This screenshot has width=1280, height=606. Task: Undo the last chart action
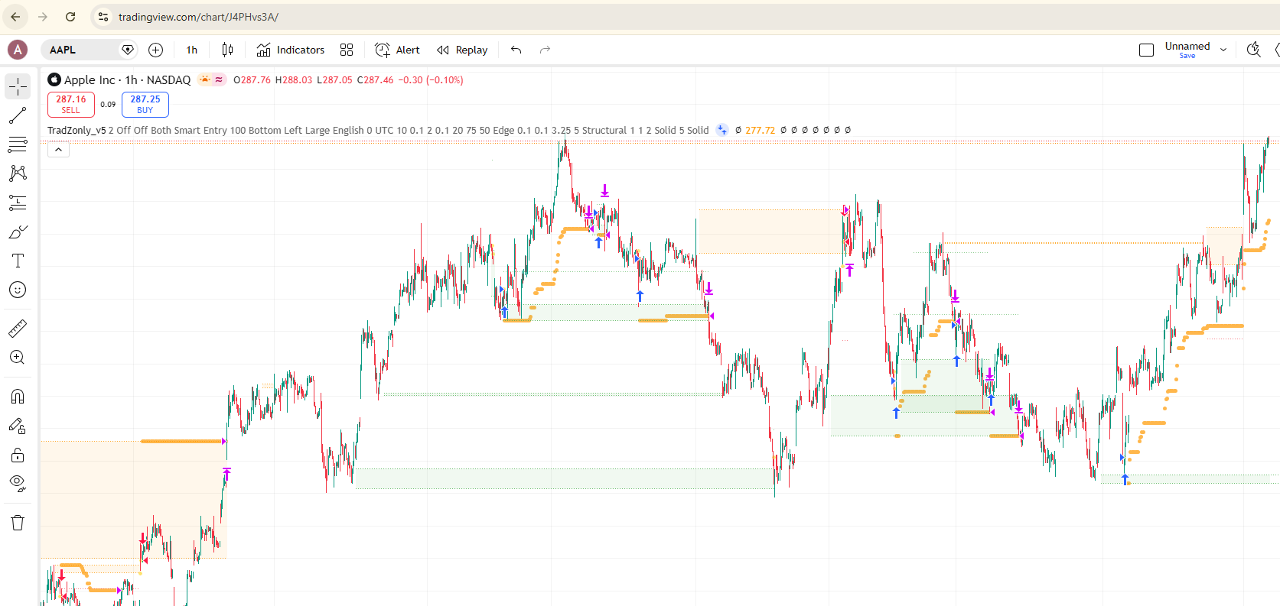[x=516, y=50]
